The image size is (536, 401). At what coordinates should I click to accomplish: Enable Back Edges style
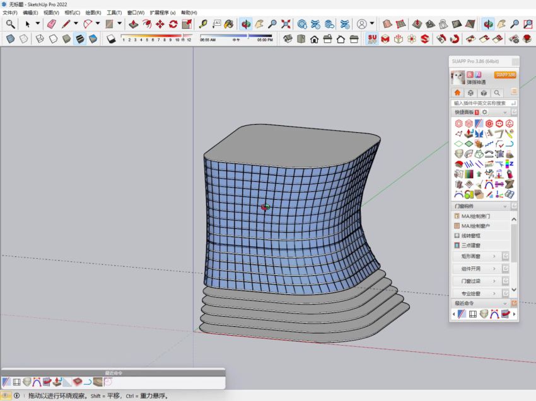pyautogui.click(x=23, y=39)
